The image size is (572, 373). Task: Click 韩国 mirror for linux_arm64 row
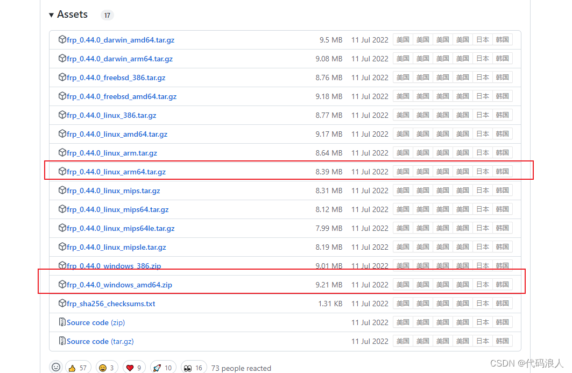pyautogui.click(x=503, y=172)
